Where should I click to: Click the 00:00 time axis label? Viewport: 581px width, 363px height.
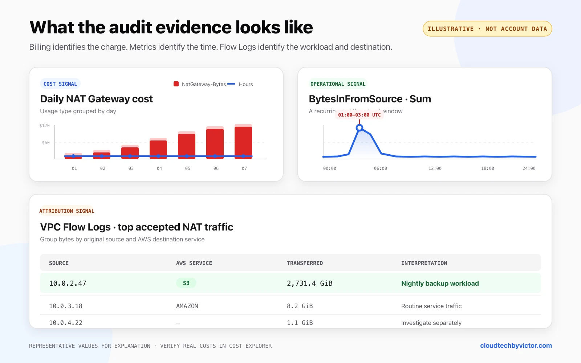[x=330, y=168]
